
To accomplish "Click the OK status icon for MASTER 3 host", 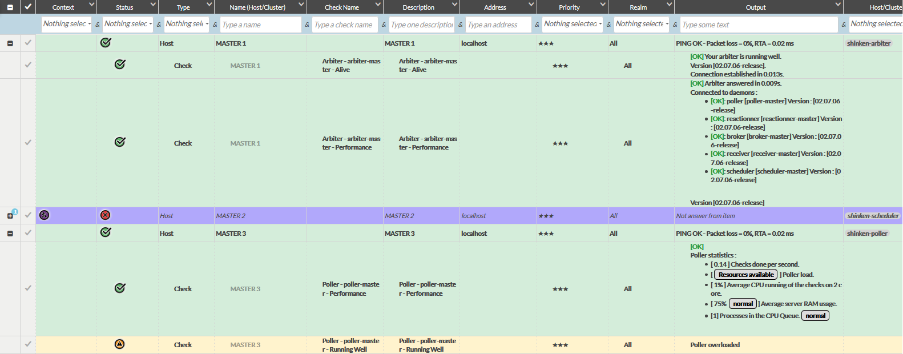I will [106, 232].
